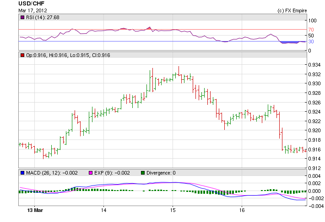Click the MACD -0.004 axis label
This screenshot has height=222, width=325.
[316, 206]
